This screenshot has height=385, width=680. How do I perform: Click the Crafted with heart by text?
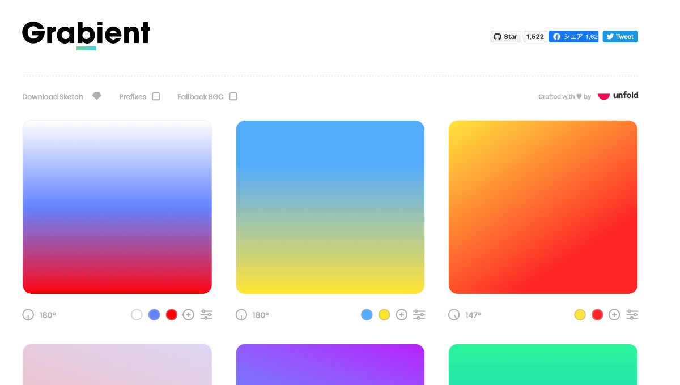point(565,97)
